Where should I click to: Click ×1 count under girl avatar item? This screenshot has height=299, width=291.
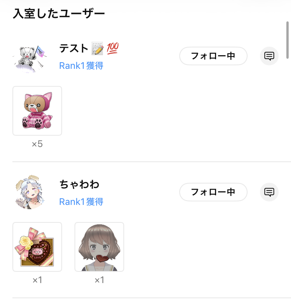99,280
